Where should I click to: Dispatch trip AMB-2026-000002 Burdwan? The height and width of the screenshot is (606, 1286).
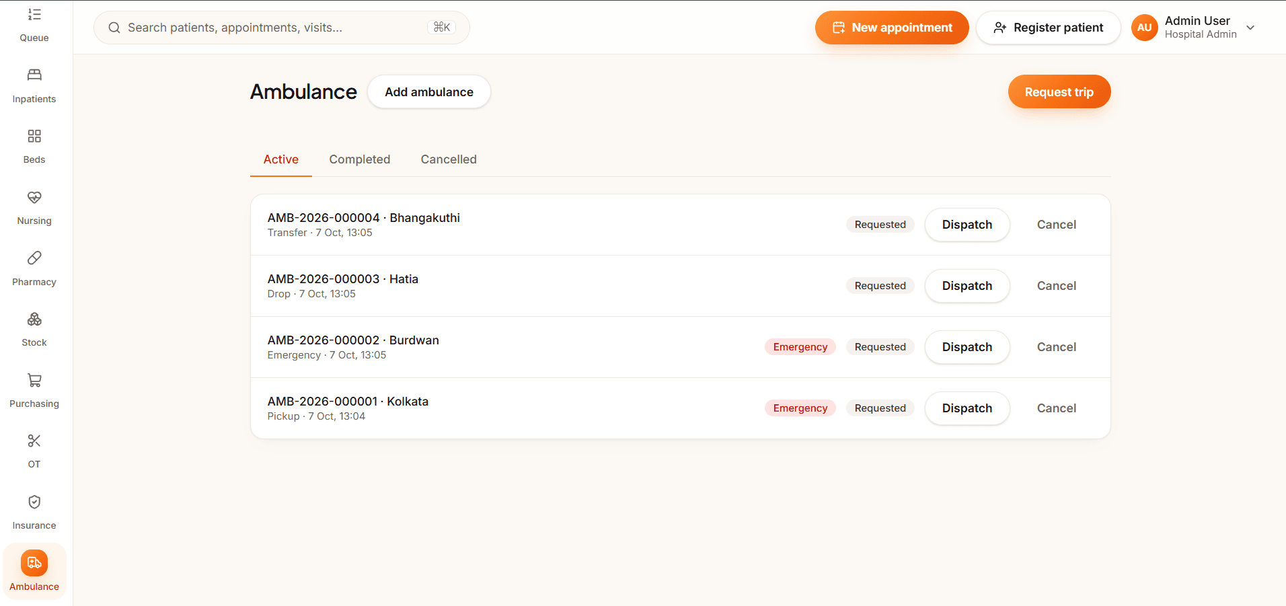(x=967, y=347)
